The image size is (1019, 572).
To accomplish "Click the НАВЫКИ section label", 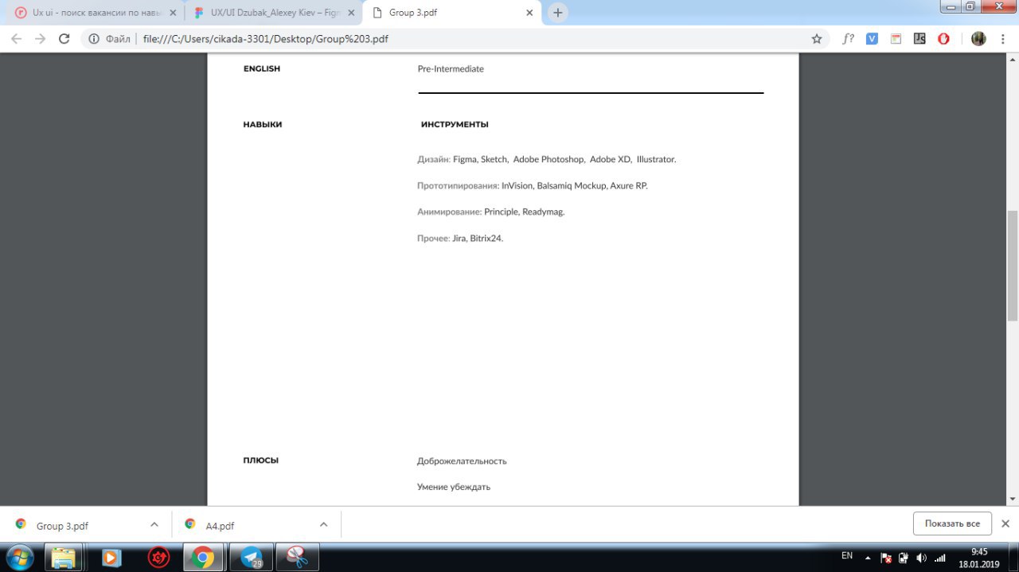I will pos(263,125).
